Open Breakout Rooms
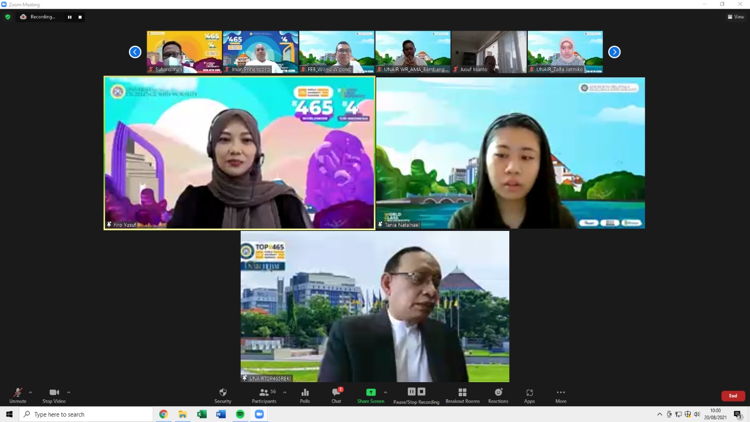This screenshot has width=750, height=422. 462,393
